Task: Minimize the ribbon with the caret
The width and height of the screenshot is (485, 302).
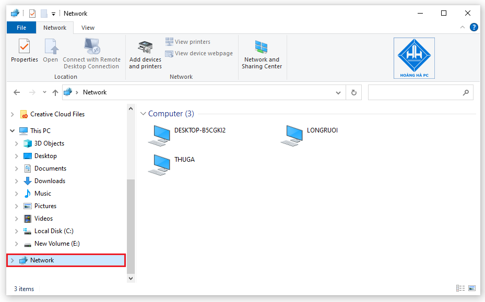Action: point(463,27)
